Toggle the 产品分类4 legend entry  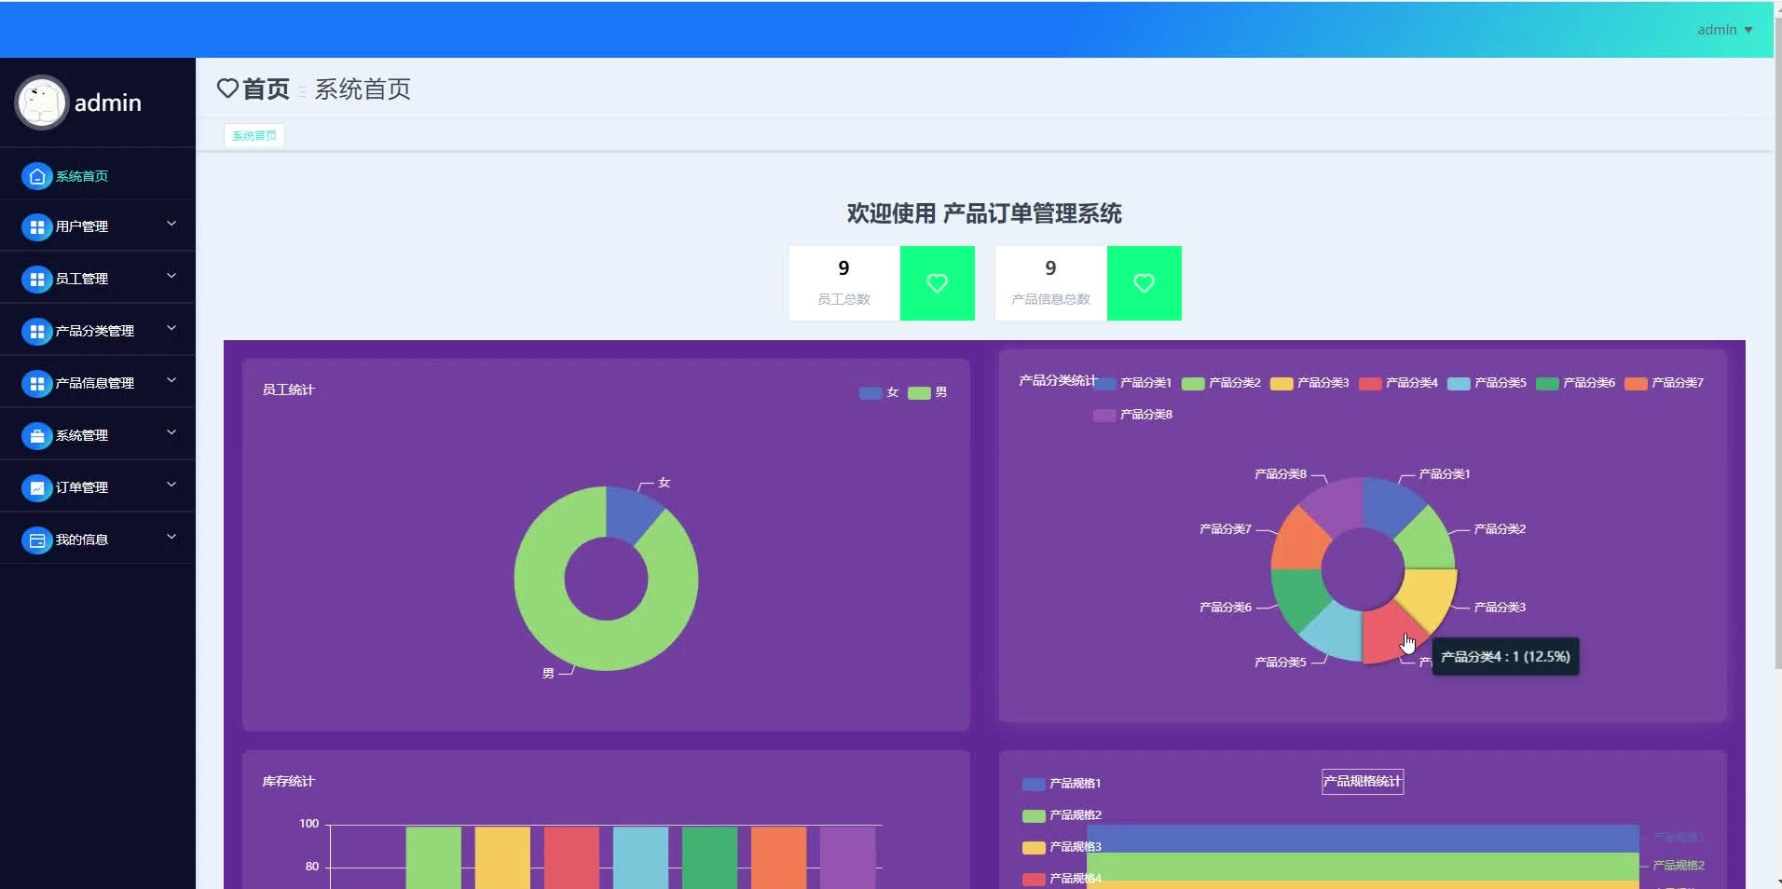(1398, 383)
